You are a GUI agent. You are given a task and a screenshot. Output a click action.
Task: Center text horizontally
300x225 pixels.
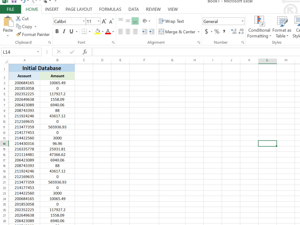(128, 31)
